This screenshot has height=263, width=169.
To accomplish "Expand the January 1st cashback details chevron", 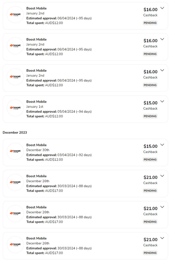I will pyautogui.click(x=162, y=101).
